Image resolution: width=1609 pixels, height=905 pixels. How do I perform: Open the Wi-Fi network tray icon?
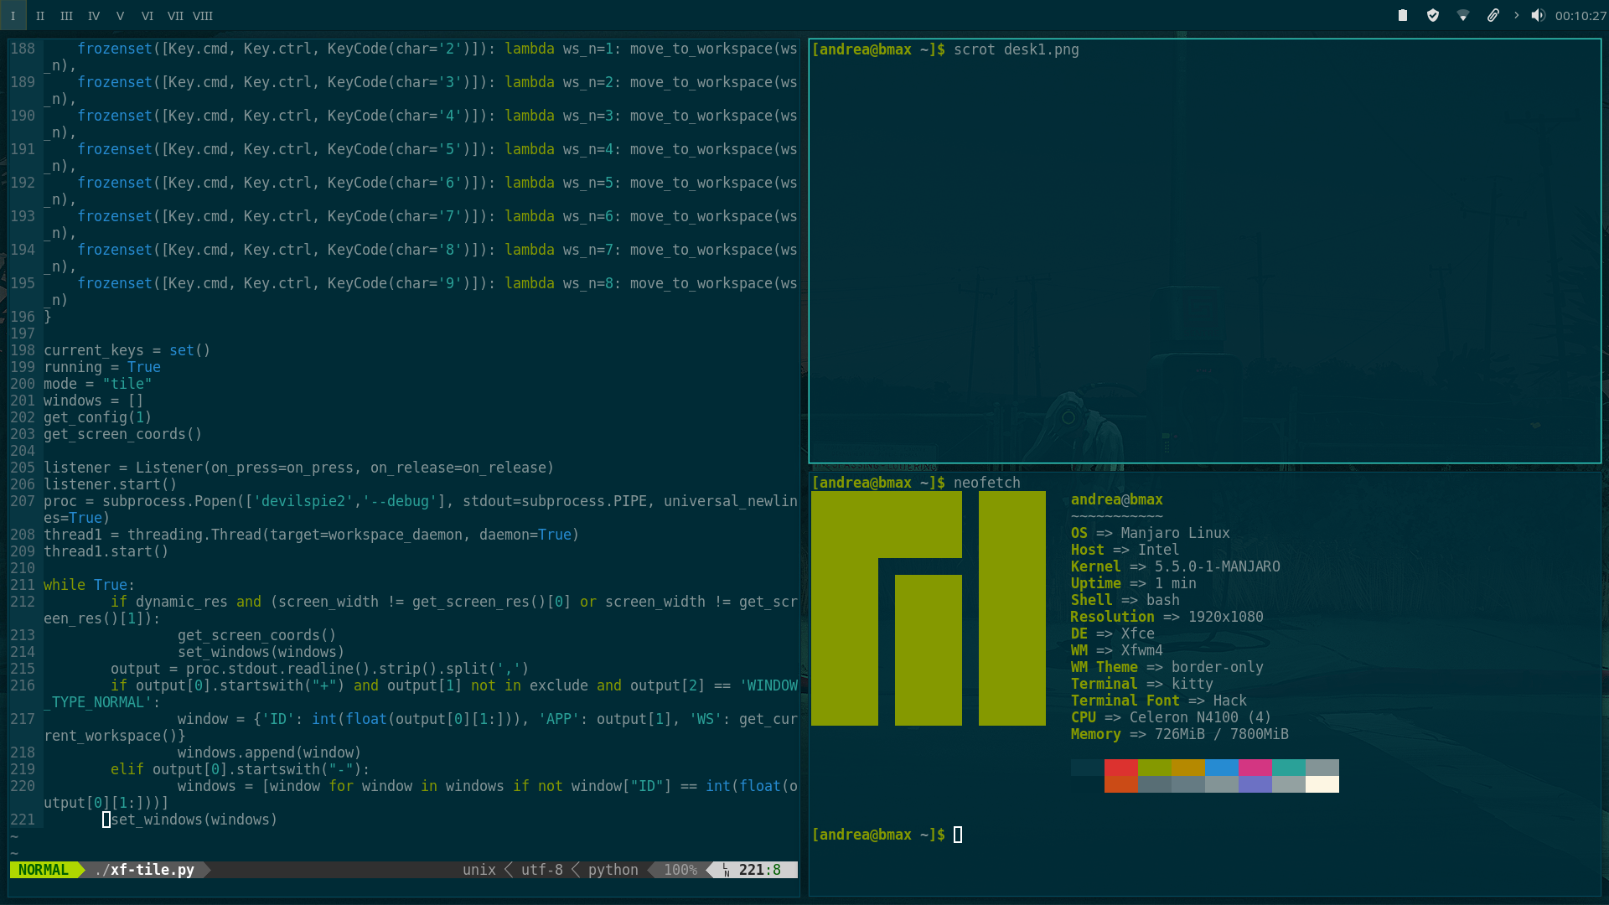pyautogui.click(x=1463, y=15)
